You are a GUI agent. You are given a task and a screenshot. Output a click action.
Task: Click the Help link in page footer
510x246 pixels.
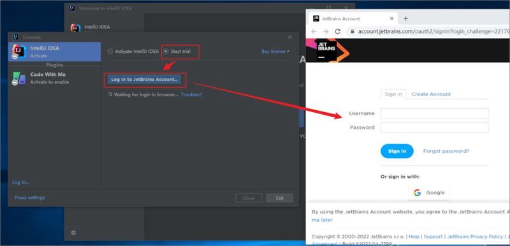coord(414,236)
